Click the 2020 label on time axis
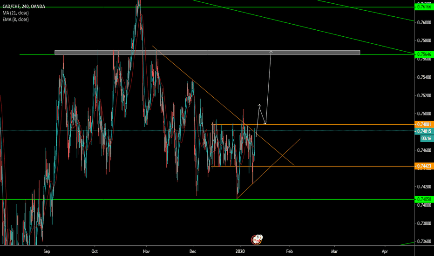The image size is (434, 256). [x=240, y=250]
